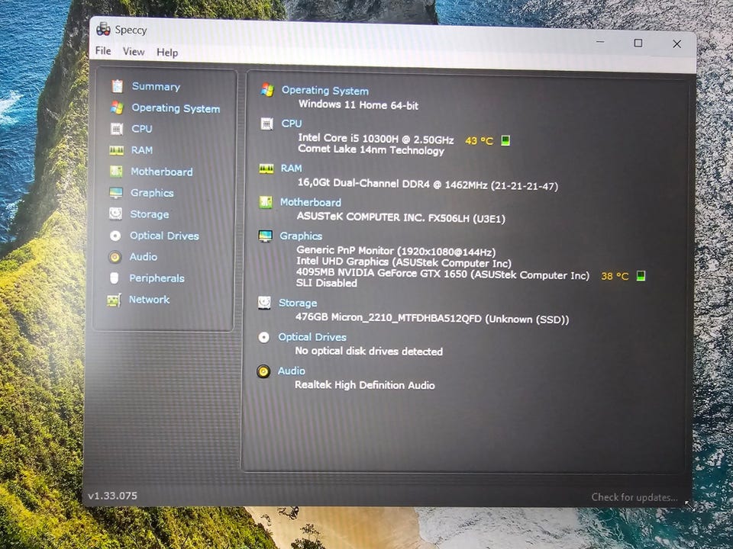
Task: Click the 476GB Micron SSD text line
Action: pyautogui.click(x=432, y=319)
